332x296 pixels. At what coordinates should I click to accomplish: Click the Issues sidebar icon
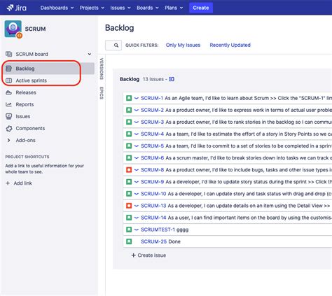(8, 116)
